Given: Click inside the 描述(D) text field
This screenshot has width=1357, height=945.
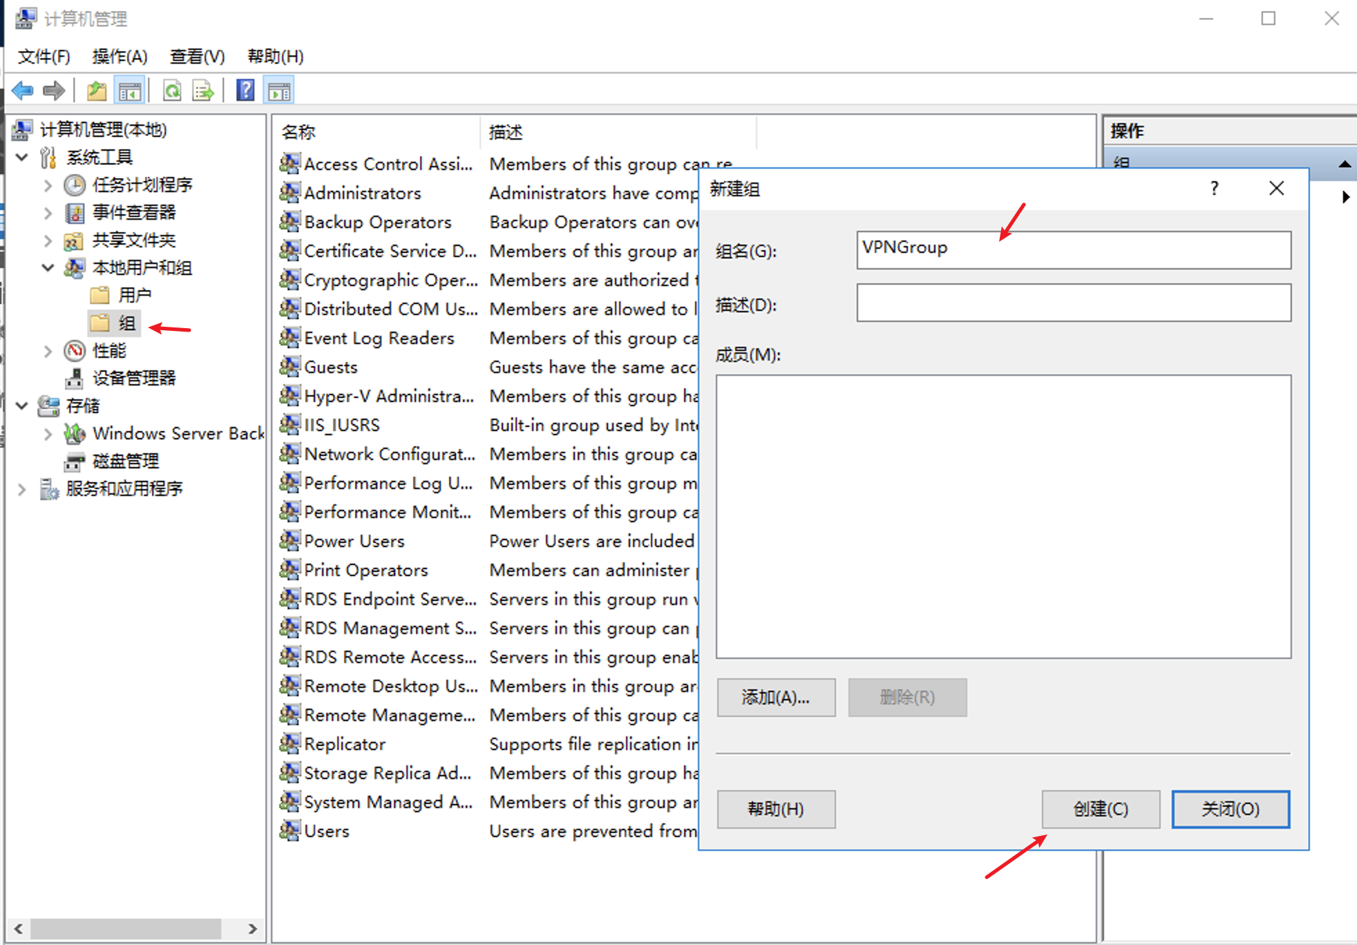Looking at the screenshot, I should tap(1073, 303).
